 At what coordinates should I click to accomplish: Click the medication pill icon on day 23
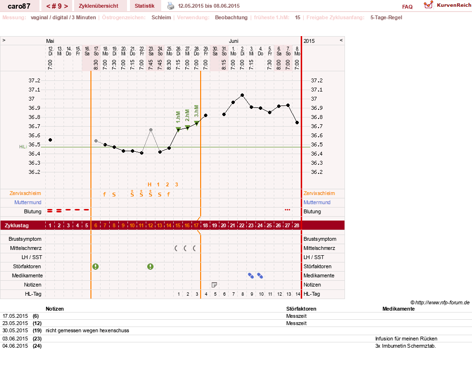251,275
